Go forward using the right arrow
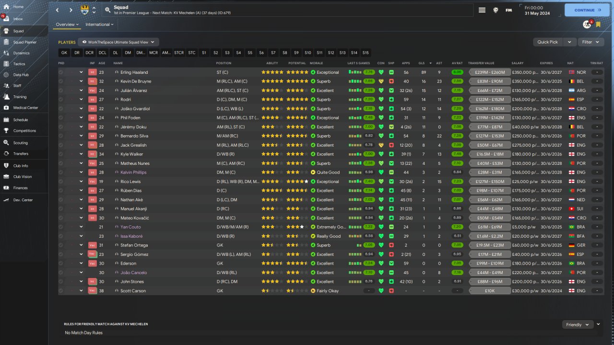This screenshot has width=614, height=345. (71, 10)
